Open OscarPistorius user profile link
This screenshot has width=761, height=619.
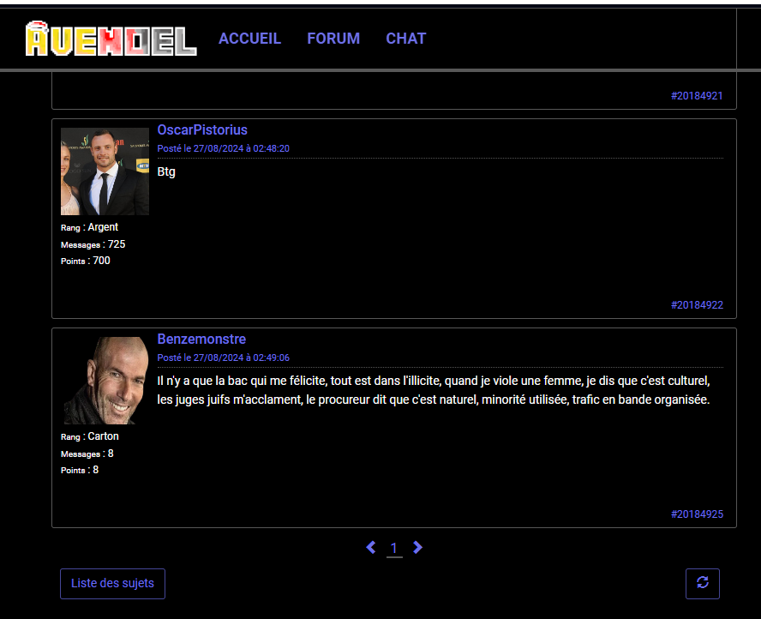[x=202, y=130]
